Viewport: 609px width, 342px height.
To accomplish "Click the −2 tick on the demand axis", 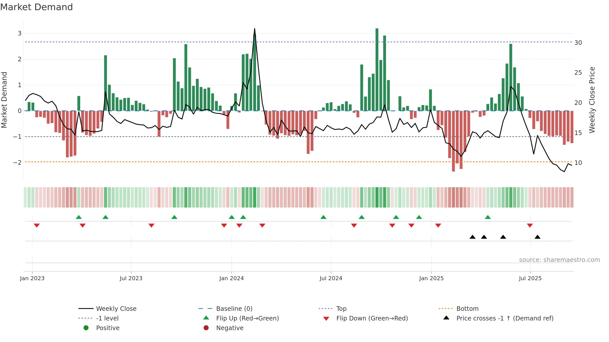I will (17, 163).
